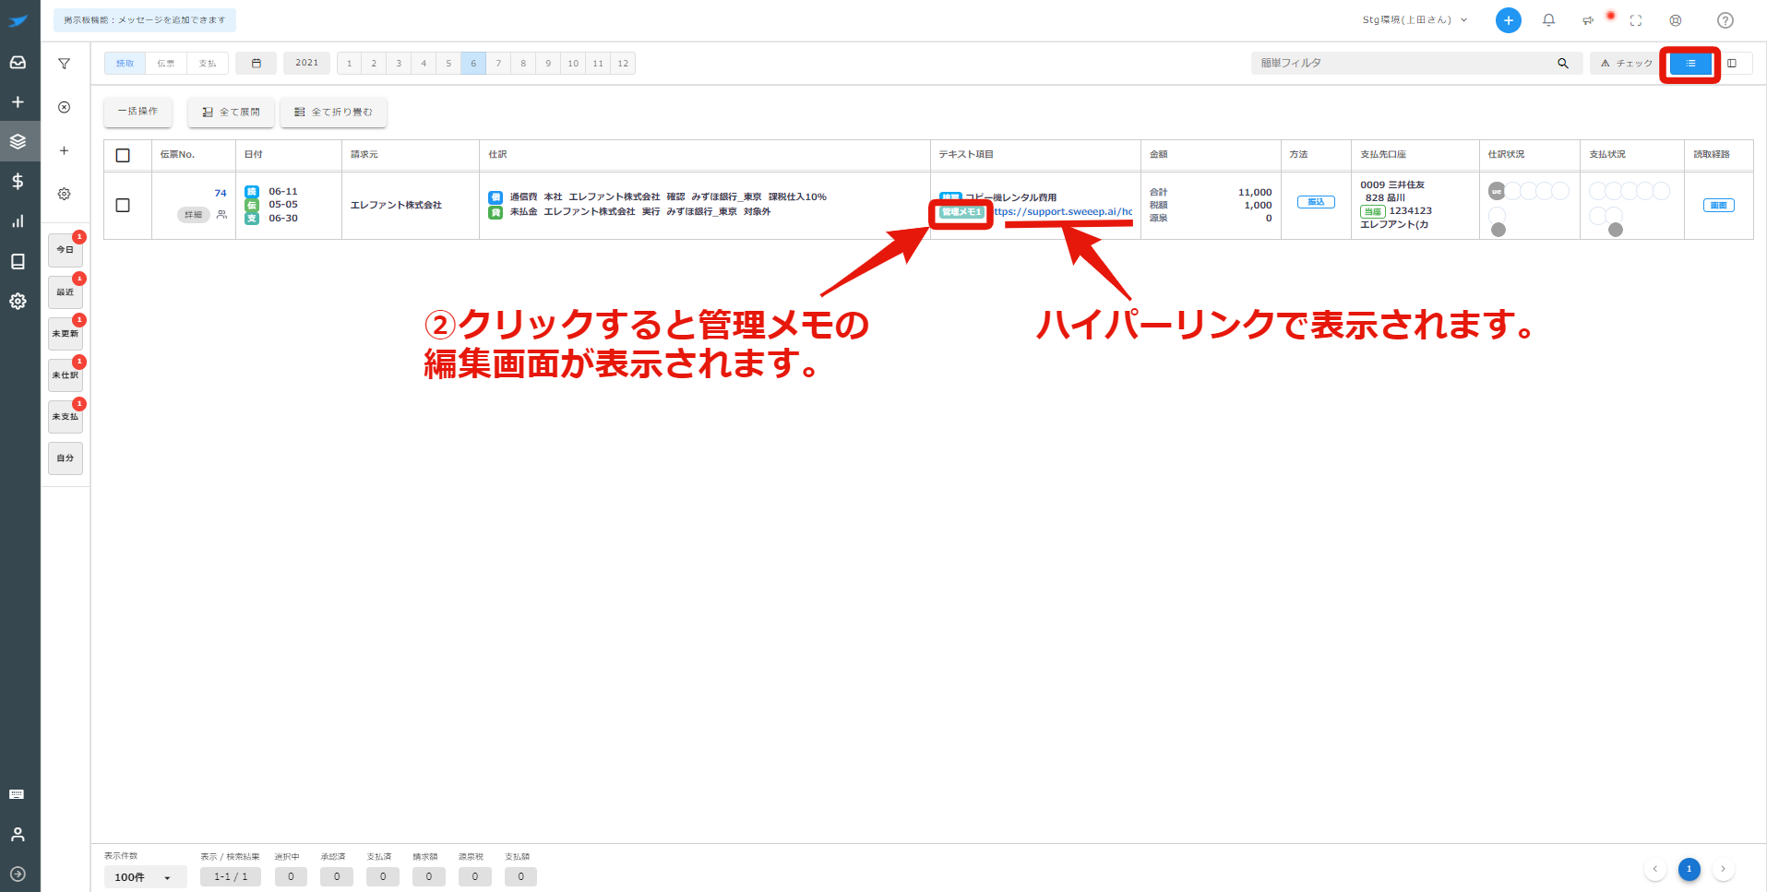Open the book icon in sidebar
The height and width of the screenshot is (892, 1767).
point(18,261)
